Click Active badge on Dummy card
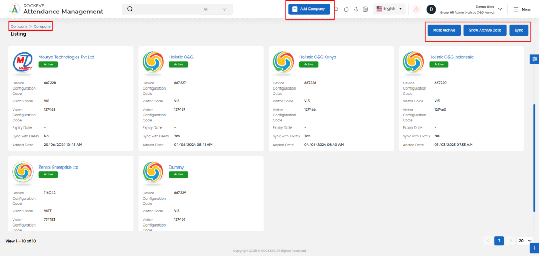Image resolution: width=539 pixels, height=256 pixels. coord(179,174)
